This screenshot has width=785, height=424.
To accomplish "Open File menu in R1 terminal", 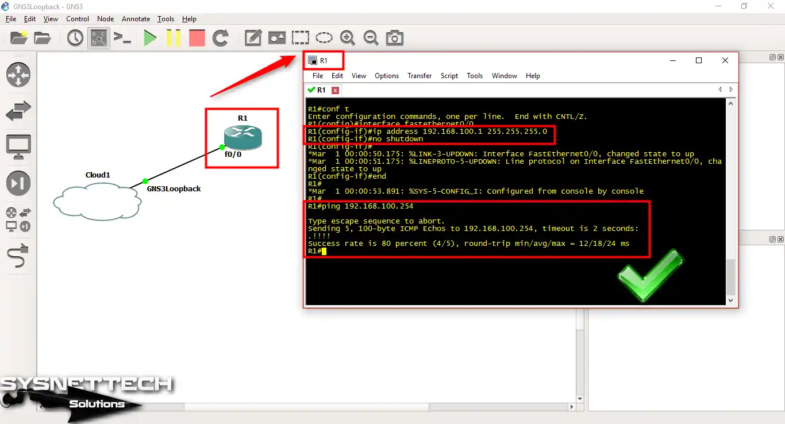I will click(x=318, y=76).
